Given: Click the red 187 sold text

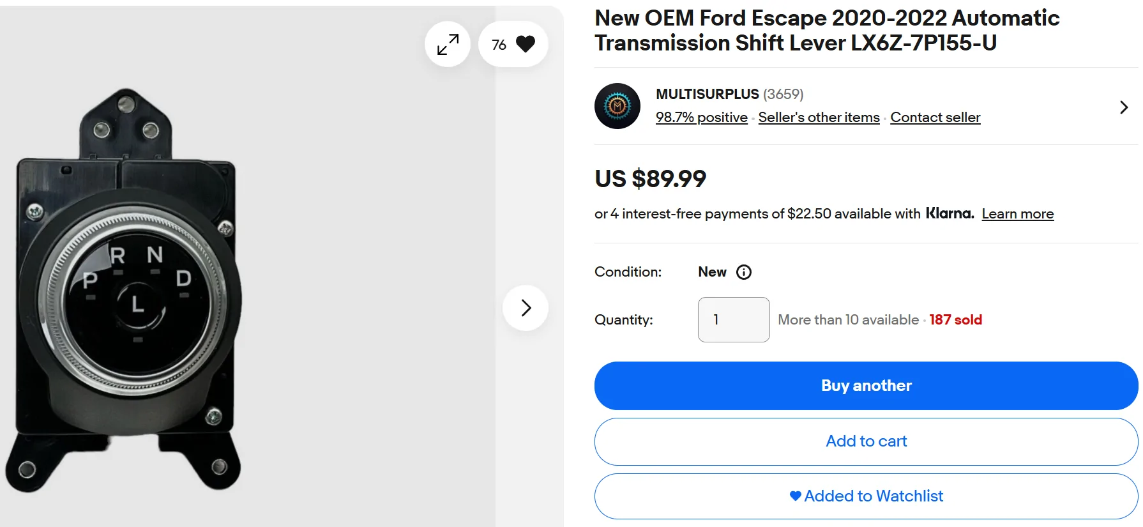Looking at the screenshot, I should click(955, 320).
